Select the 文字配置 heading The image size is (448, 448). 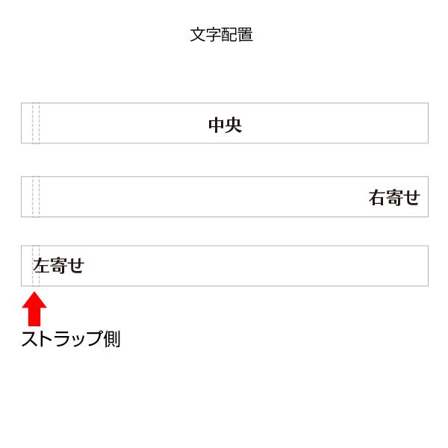(222, 34)
